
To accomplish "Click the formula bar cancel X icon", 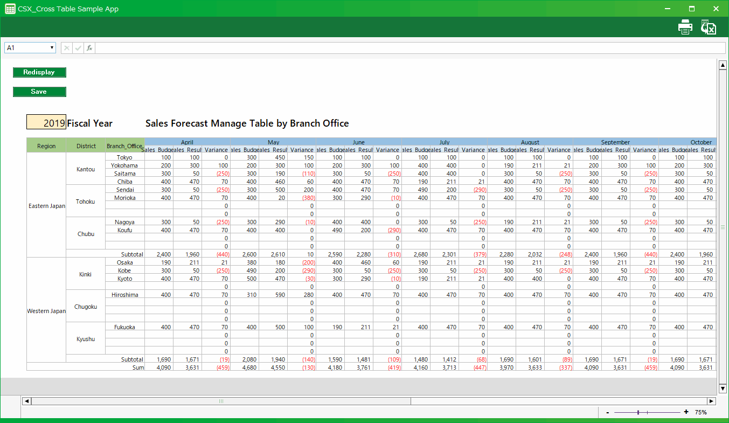I will pos(67,48).
